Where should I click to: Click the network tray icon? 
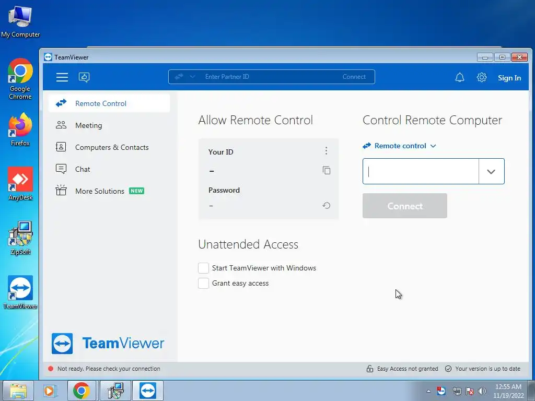pos(457,391)
